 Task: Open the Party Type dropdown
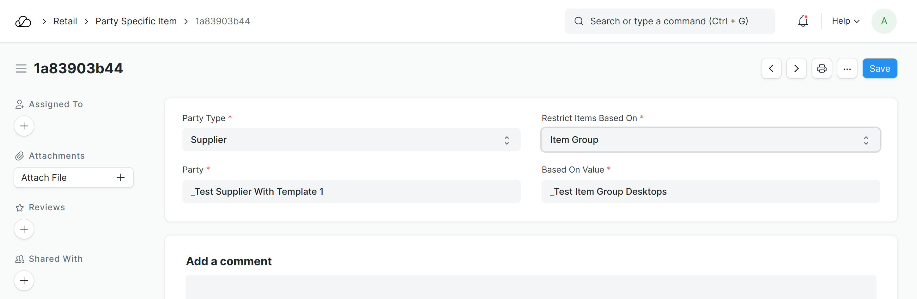point(351,140)
